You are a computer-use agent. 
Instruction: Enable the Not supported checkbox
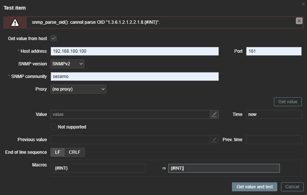click(54, 127)
